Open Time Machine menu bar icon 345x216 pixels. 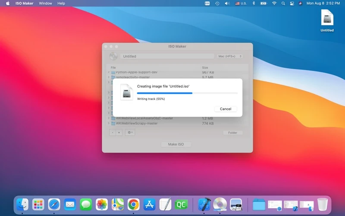(x=217, y=3)
